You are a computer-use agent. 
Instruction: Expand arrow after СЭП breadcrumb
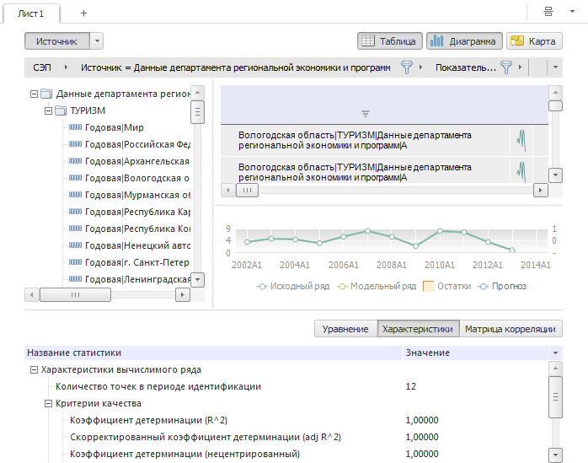tap(66, 67)
